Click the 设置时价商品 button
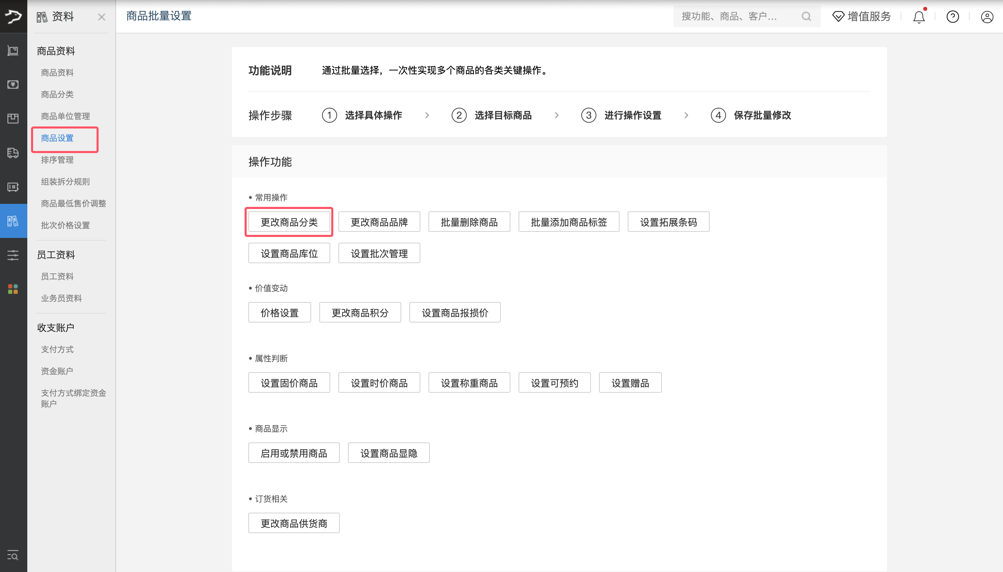Screen dimensions: 1003x572 (x=379, y=383)
